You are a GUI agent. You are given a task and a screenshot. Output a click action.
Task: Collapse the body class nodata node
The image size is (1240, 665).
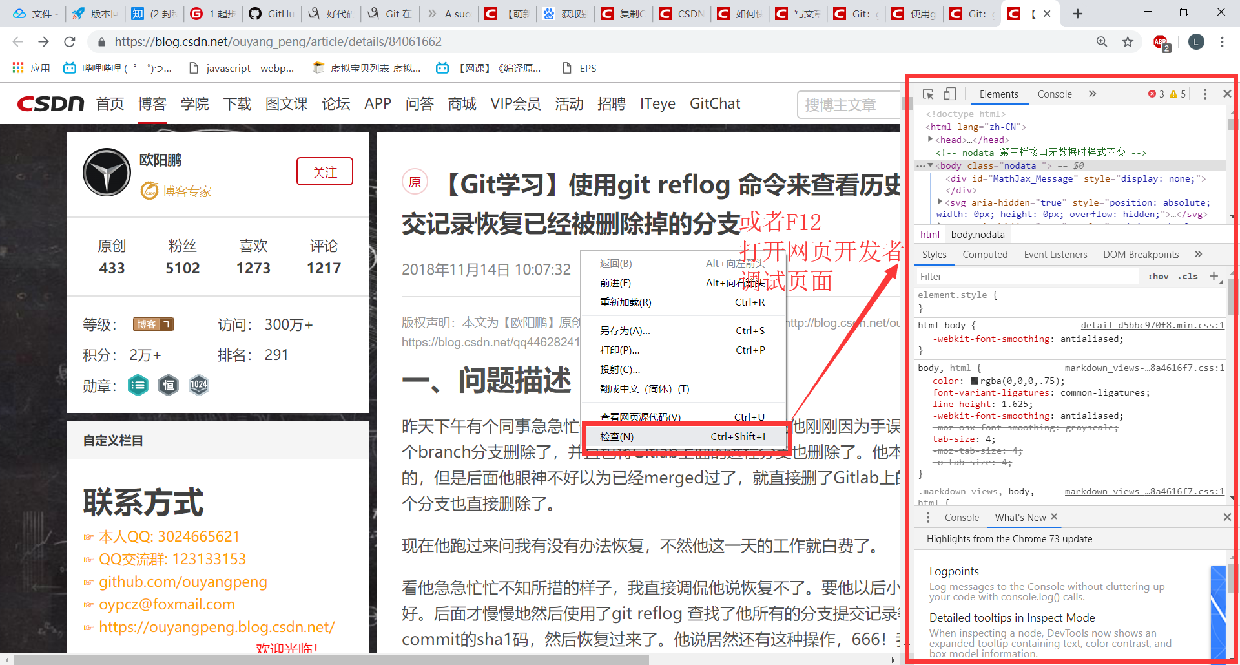(x=930, y=165)
